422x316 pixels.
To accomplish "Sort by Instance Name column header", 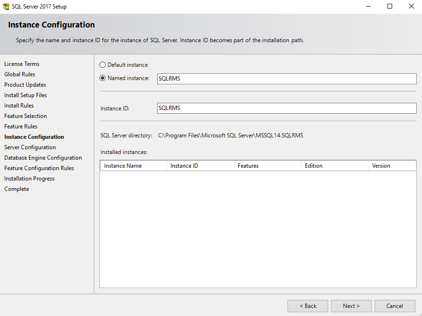I will pos(134,166).
